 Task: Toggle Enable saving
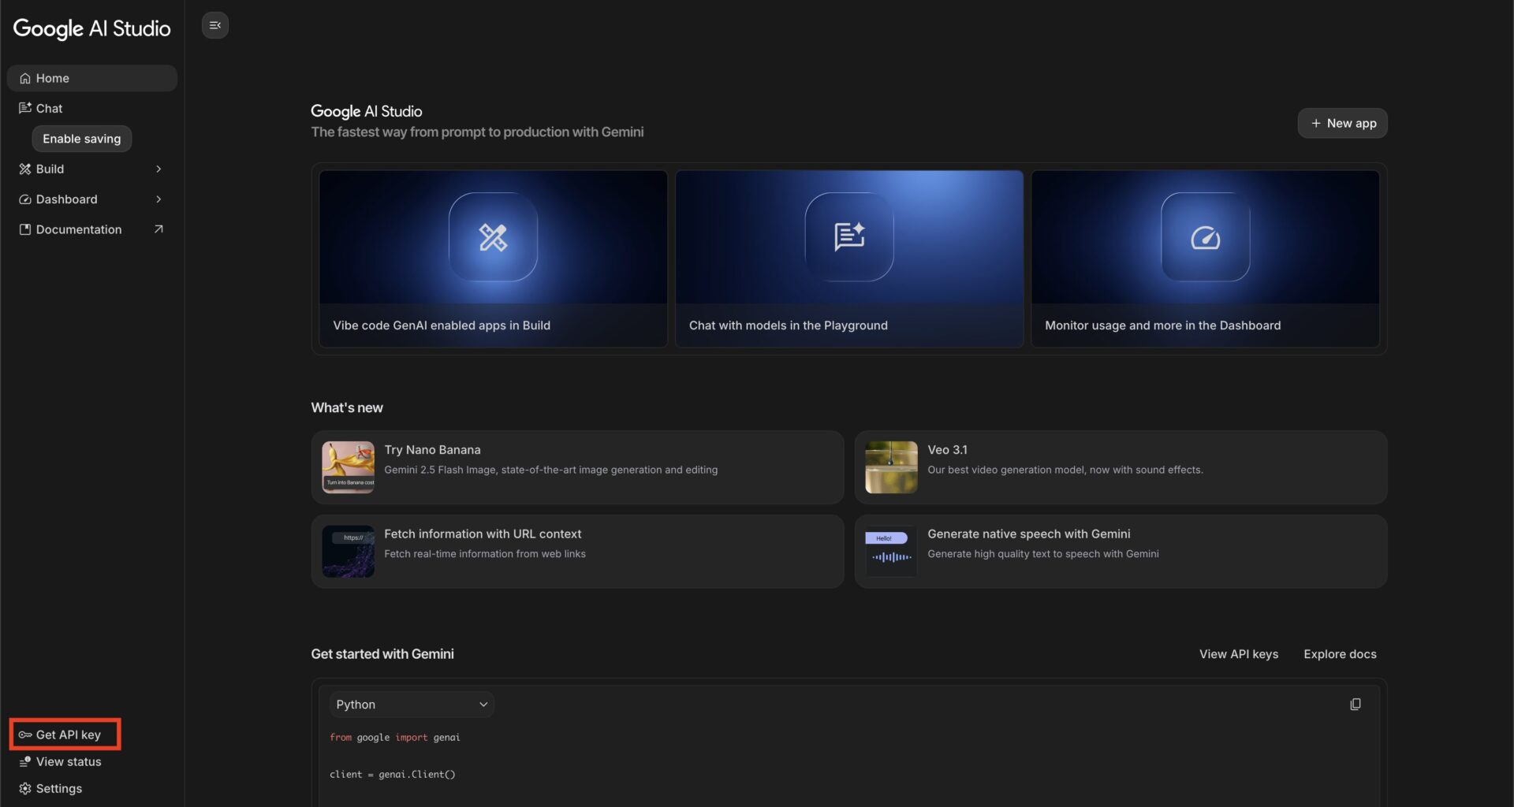81,138
